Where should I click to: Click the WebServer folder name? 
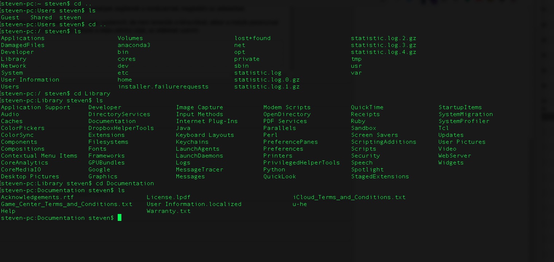(454, 156)
